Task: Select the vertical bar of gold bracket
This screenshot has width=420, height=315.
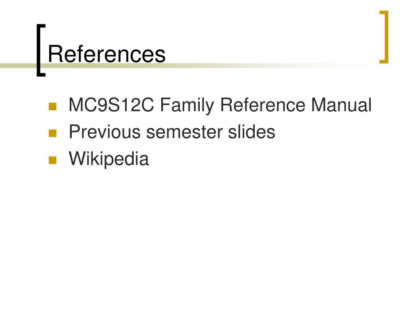Action: point(387,37)
